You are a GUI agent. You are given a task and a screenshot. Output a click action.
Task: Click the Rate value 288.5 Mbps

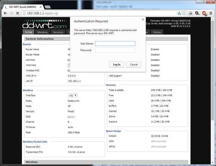[74, 133]
